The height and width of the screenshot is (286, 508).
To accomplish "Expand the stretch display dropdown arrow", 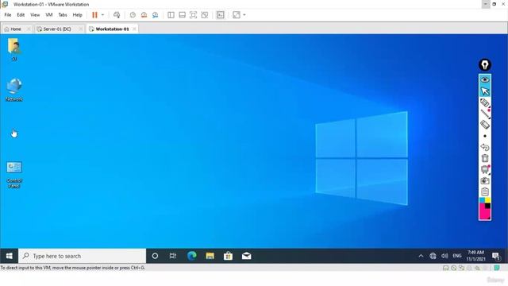I will 244,15.
